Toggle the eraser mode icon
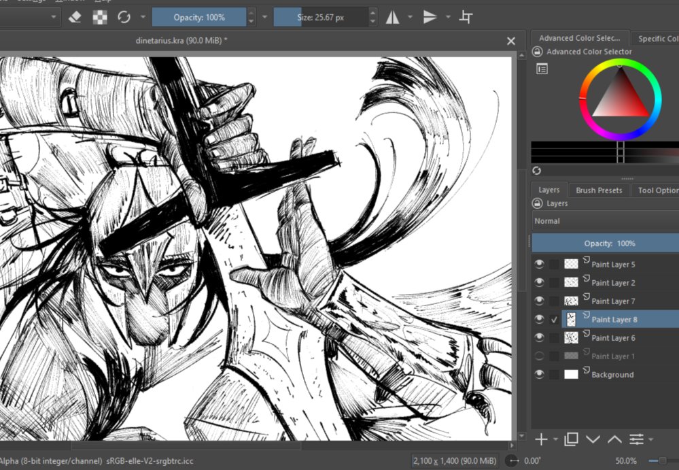Viewport: 679px width, 470px height. (x=75, y=17)
